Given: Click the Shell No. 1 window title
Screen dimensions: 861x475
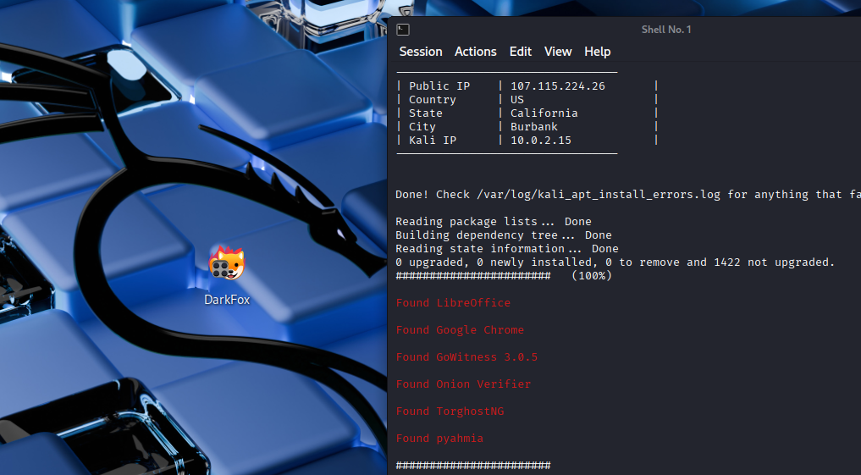Looking at the screenshot, I should click(x=666, y=30).
